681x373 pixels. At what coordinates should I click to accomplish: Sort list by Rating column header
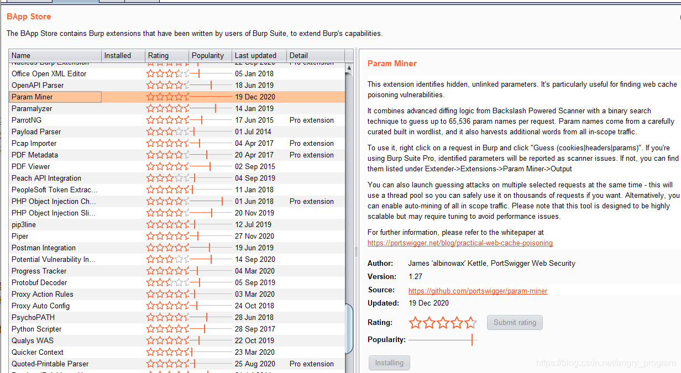[x=167, y=55]
